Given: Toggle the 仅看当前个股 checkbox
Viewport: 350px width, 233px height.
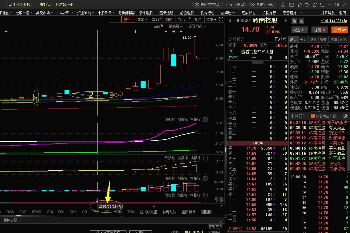Looking at the screenshot, I should point(313,116).
